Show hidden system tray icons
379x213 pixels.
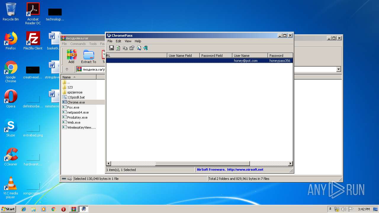330,209
